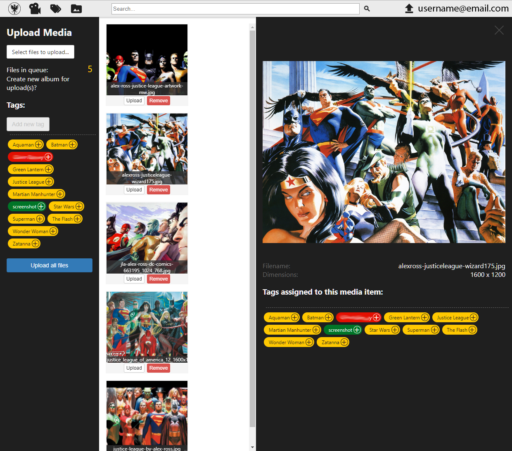Screen dimensions: 512x451
Task: Add the Martian Manhunter tag in the sidebar
Action: coord(60,194)
